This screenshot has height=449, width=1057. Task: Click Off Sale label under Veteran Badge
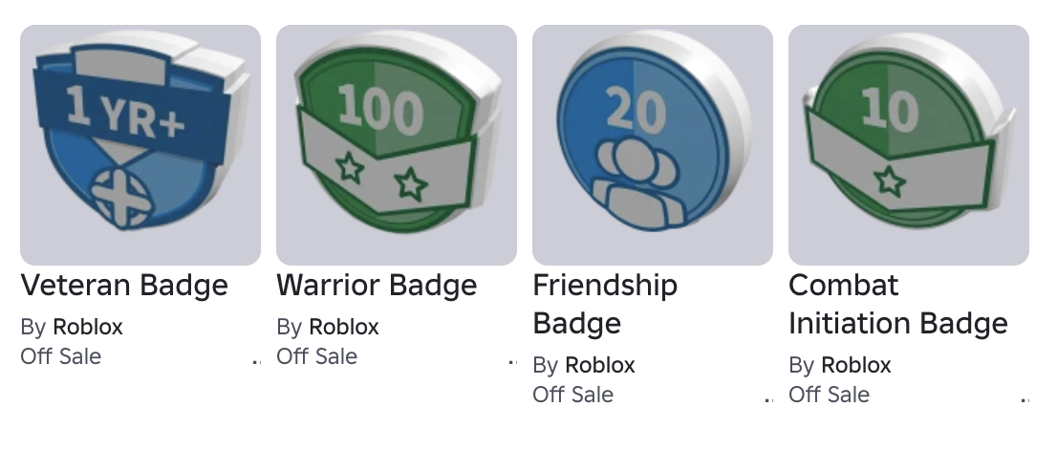60,356
